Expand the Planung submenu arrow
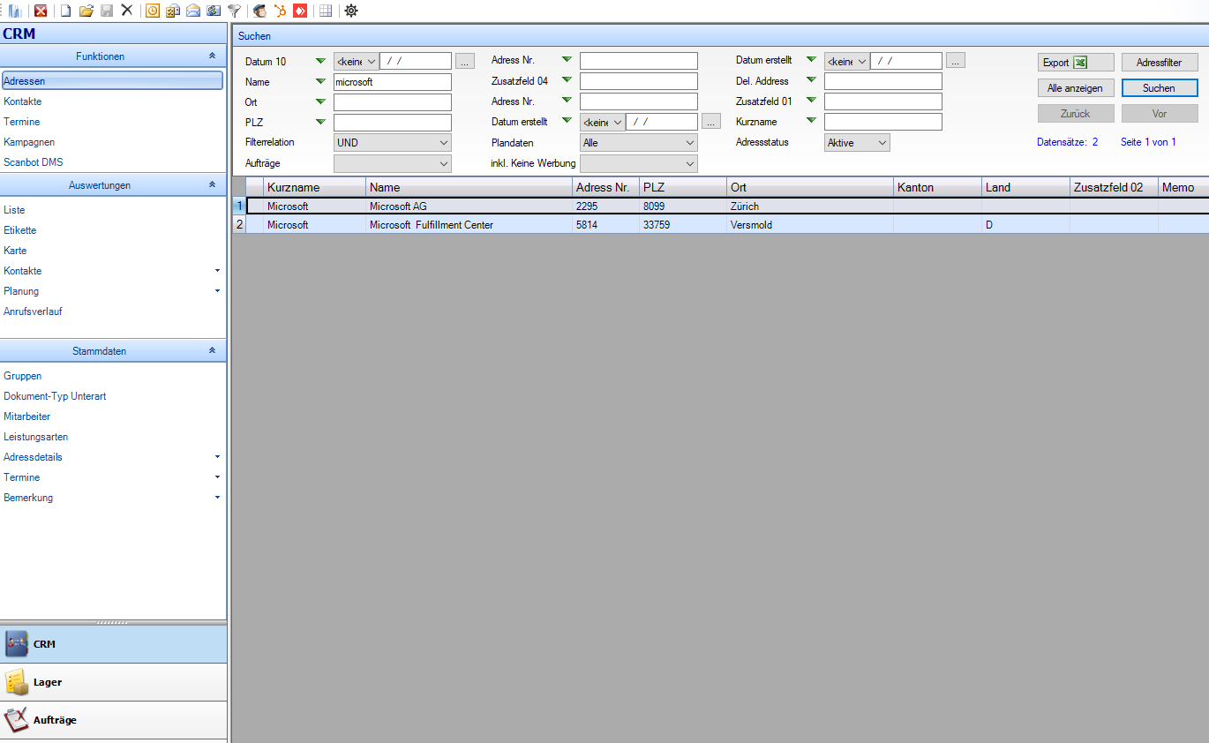Screen dimensions: 1209x743 [x=217, y=291]
